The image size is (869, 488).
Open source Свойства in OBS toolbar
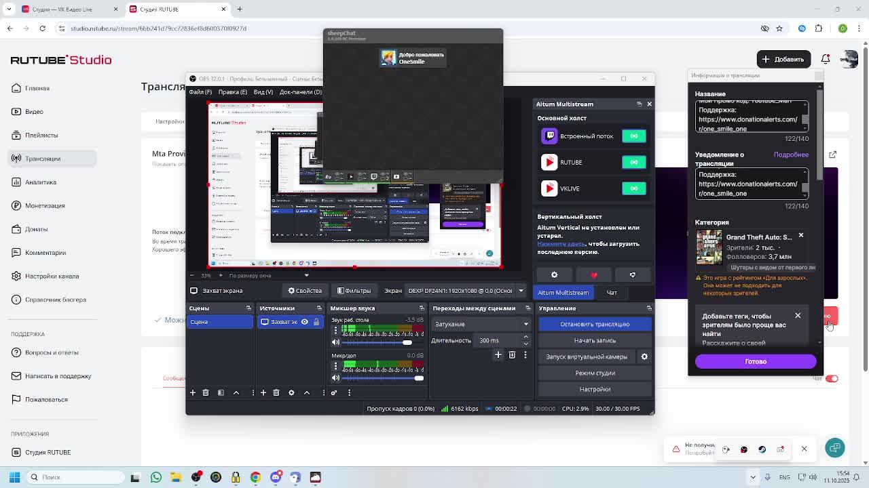305,291
